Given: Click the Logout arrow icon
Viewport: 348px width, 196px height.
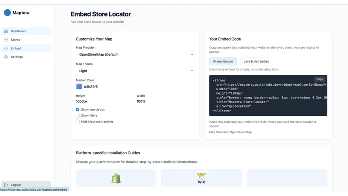Looking at the screenshot, I should (x=6, y=185).
